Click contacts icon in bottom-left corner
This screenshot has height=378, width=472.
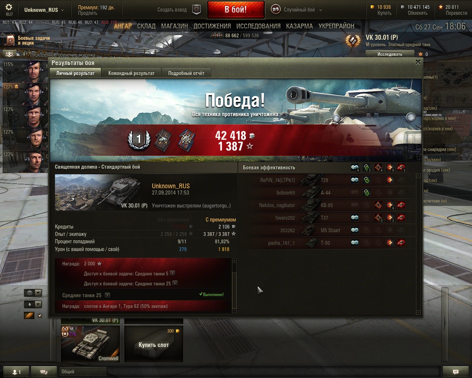coord(17,372)
